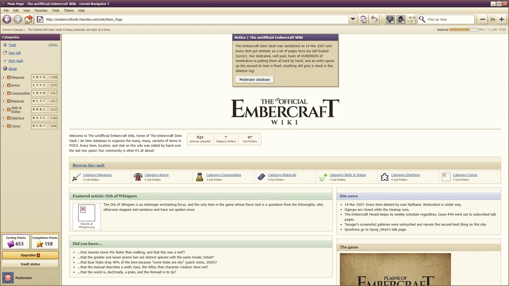This screenshot has height=286, width=509.
Task: Open the Tools menu
Action: click(x=55, y=11)
